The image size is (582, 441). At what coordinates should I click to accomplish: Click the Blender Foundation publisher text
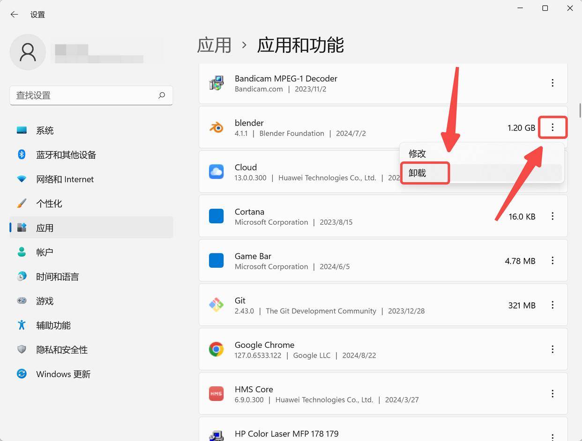point(291,133)
